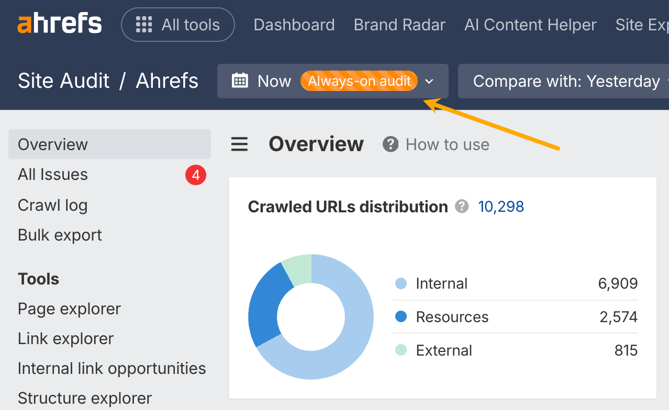Click the blue Resources color dot

400,317
